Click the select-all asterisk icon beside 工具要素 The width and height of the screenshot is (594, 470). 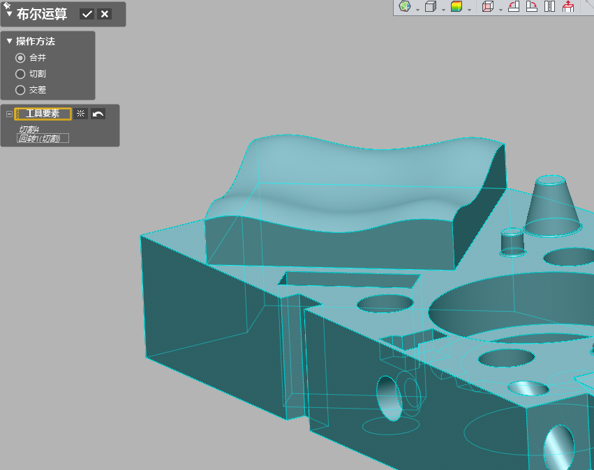[x=81, y=114]
